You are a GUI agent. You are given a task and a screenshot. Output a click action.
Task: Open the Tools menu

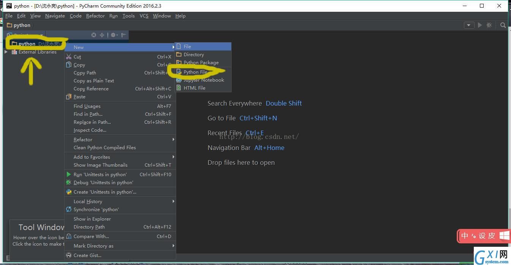[128, 16]
